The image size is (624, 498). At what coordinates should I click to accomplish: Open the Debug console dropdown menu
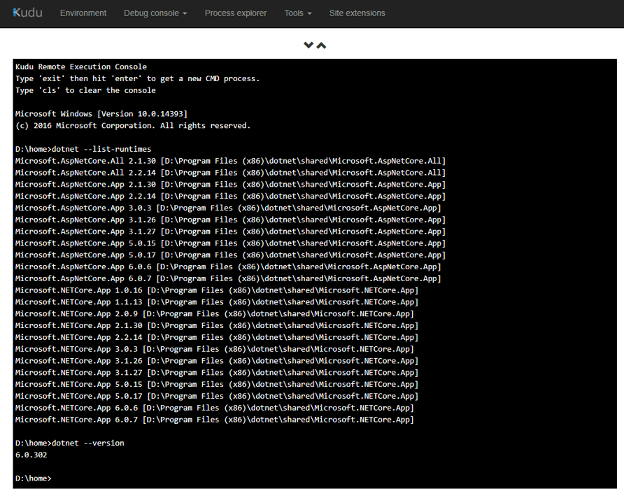[155, 13]
